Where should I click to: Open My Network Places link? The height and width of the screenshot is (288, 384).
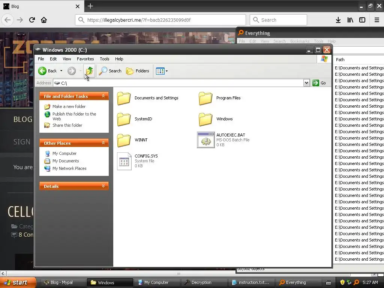pyautogui.click(x=69, y=168)
